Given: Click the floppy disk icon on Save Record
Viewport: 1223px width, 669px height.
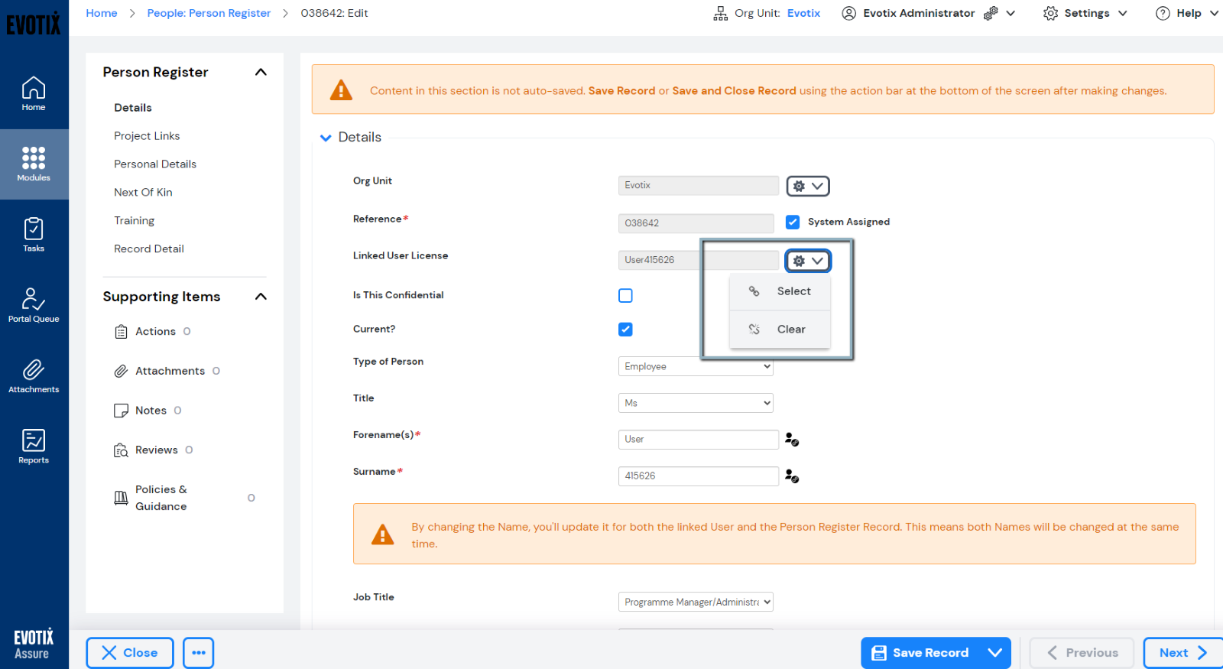Looking at the screenshot, I should [879, 653].
